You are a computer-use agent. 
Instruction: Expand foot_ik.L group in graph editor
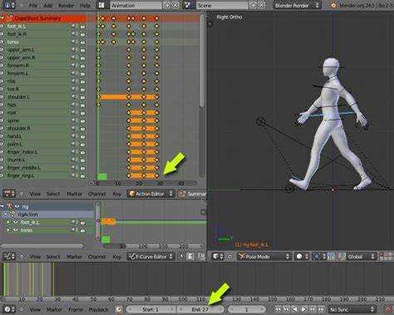pyautogui.click(x=8, y=222)
